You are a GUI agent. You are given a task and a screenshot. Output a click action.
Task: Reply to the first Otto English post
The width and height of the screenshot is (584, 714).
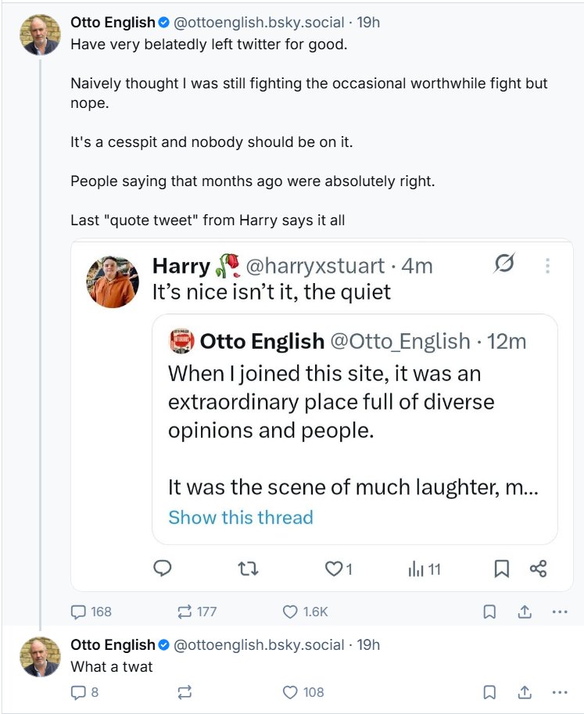(80, 612)
